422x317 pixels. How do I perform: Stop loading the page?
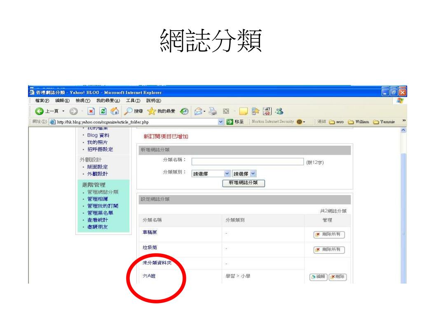point(91,111)
